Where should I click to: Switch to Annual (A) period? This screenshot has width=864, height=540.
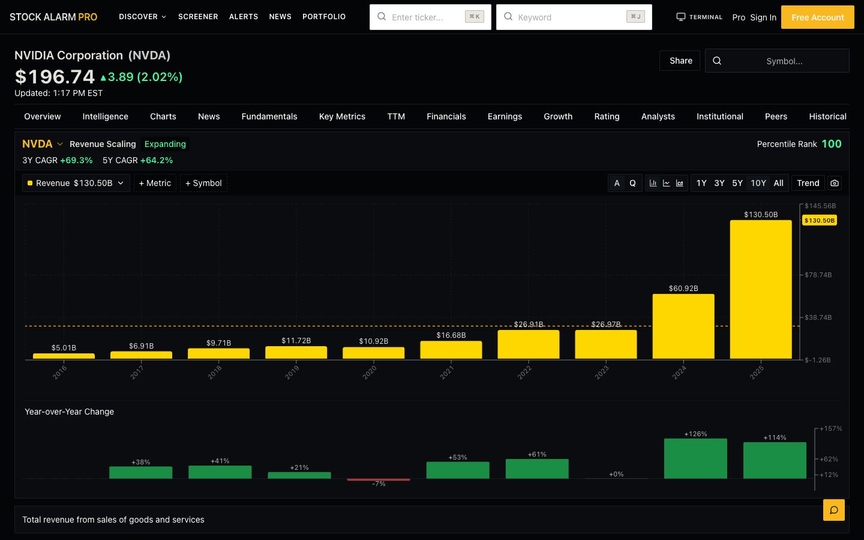[617, 183]
